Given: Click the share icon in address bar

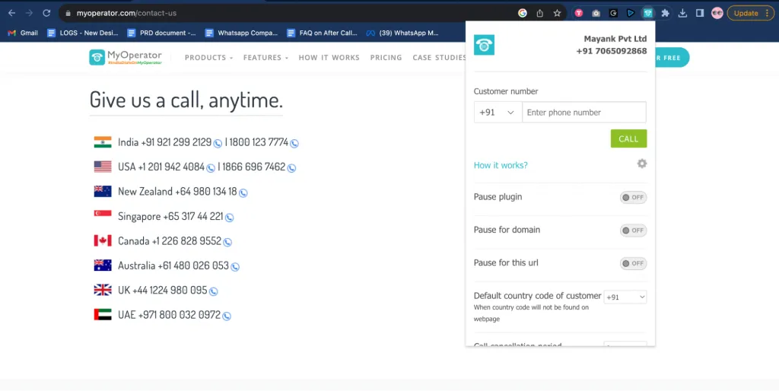Looking at the screenshot, I should [539, 14].
